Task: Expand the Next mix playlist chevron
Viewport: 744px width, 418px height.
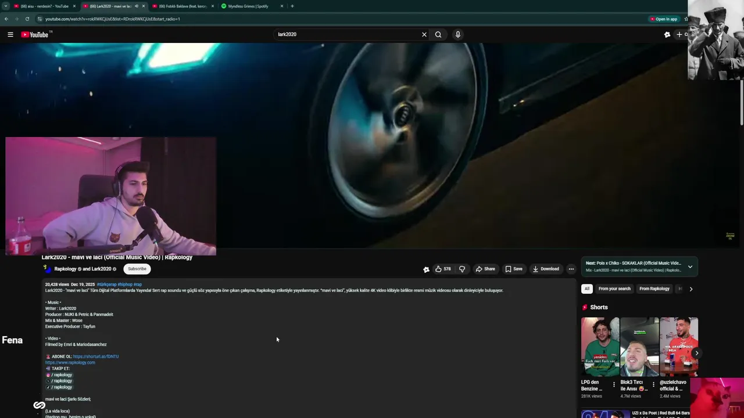Action: coord(690,266)
